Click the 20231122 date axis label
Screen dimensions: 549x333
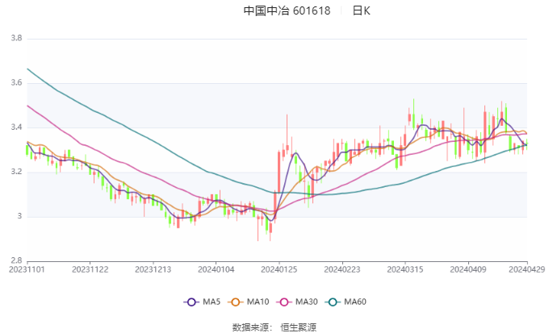tap(90, 269)
